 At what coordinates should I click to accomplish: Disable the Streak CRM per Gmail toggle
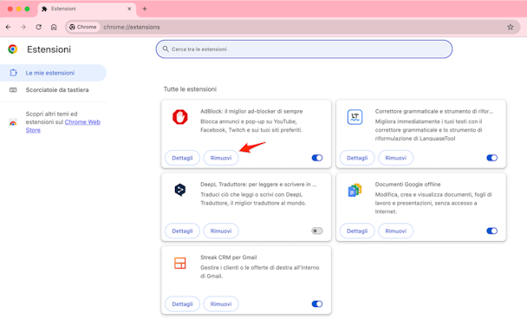click(317, 303)
